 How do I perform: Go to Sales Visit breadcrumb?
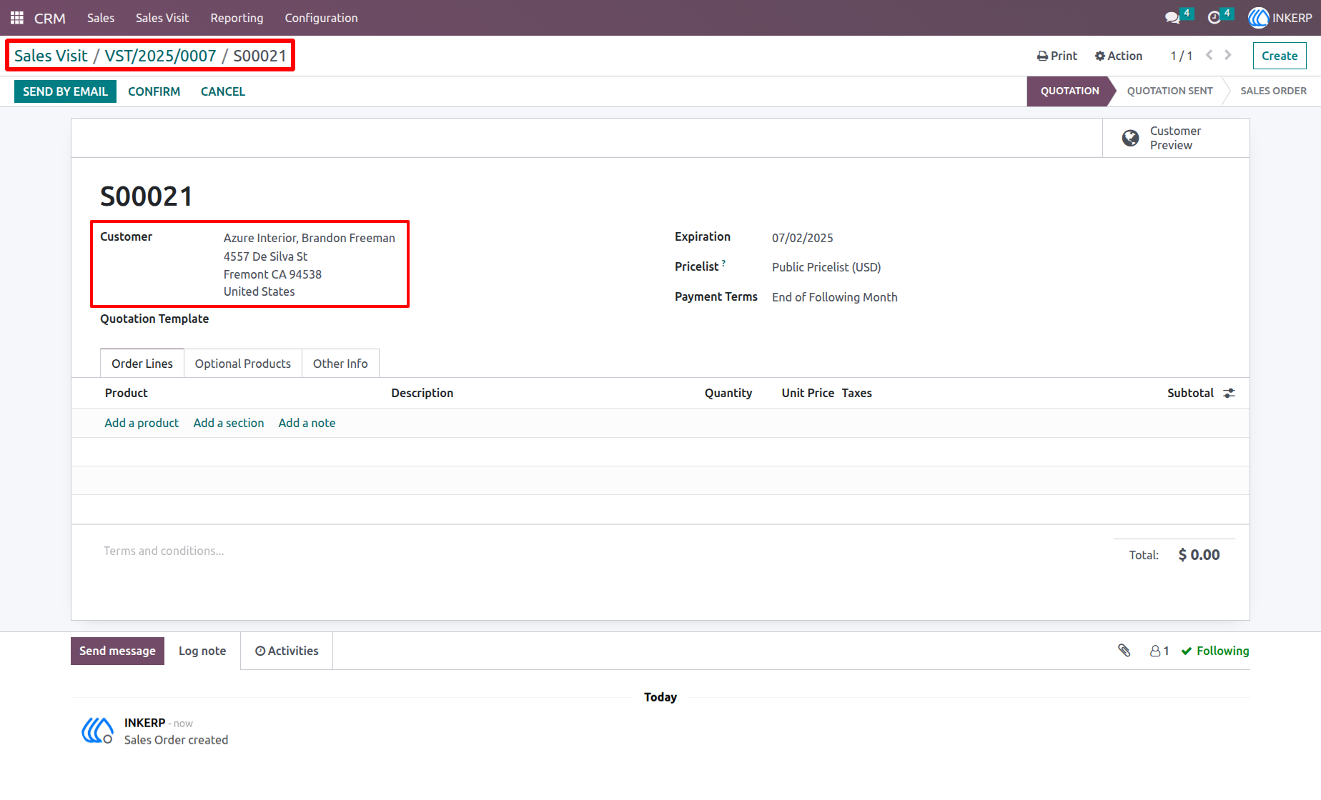tap(51, 56)
